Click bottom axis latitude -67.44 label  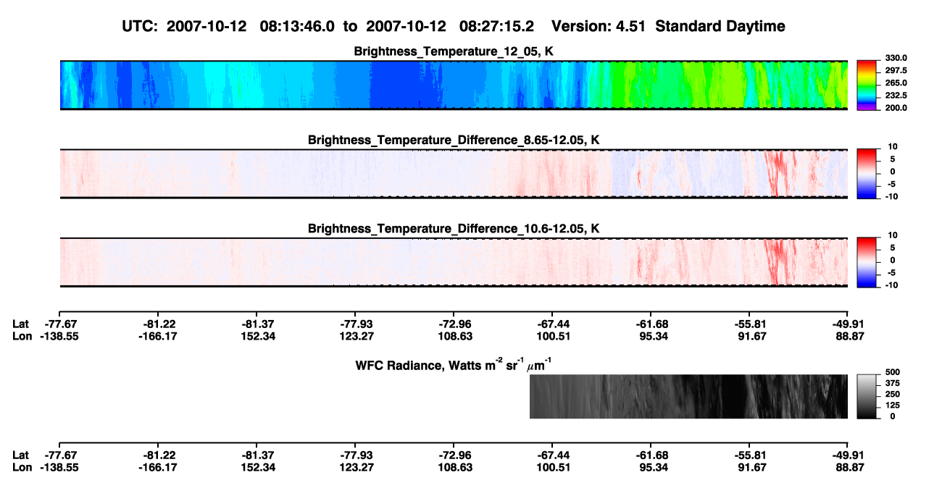point(552,455)
